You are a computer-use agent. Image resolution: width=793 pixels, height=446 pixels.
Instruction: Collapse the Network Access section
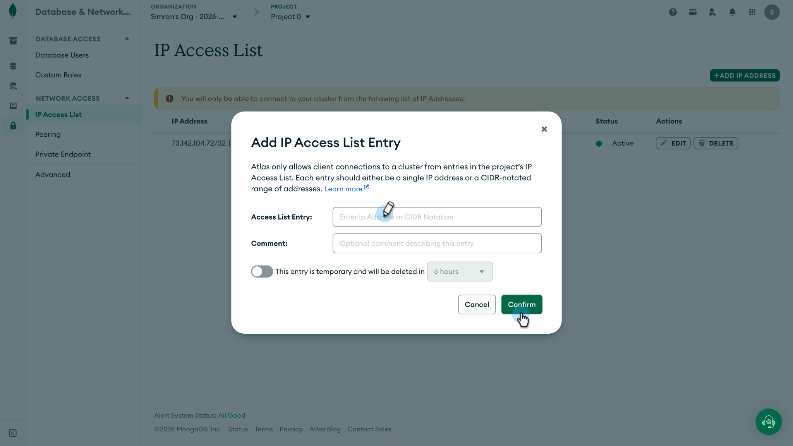tap(127, 98)
